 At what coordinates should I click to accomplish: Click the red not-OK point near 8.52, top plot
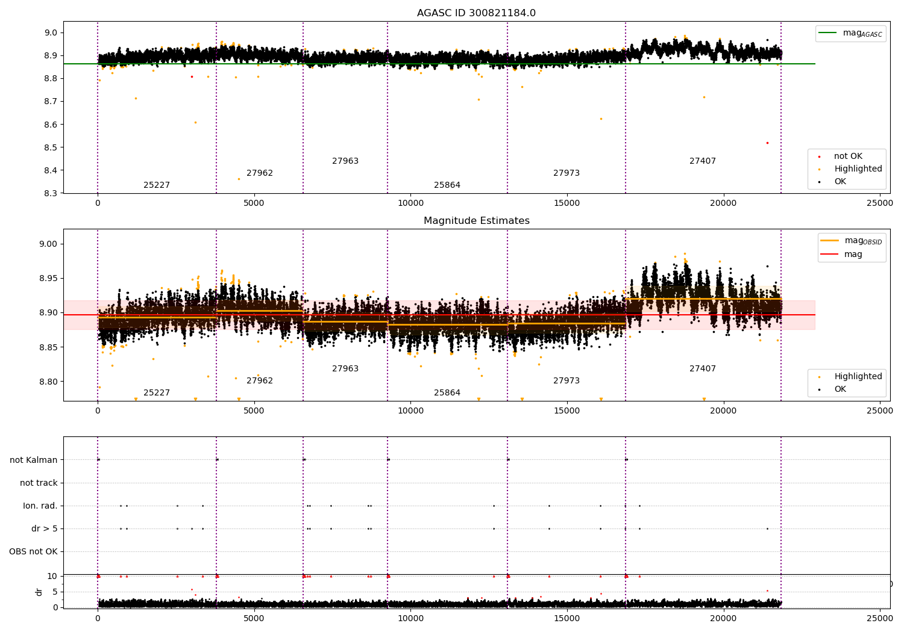767,143
